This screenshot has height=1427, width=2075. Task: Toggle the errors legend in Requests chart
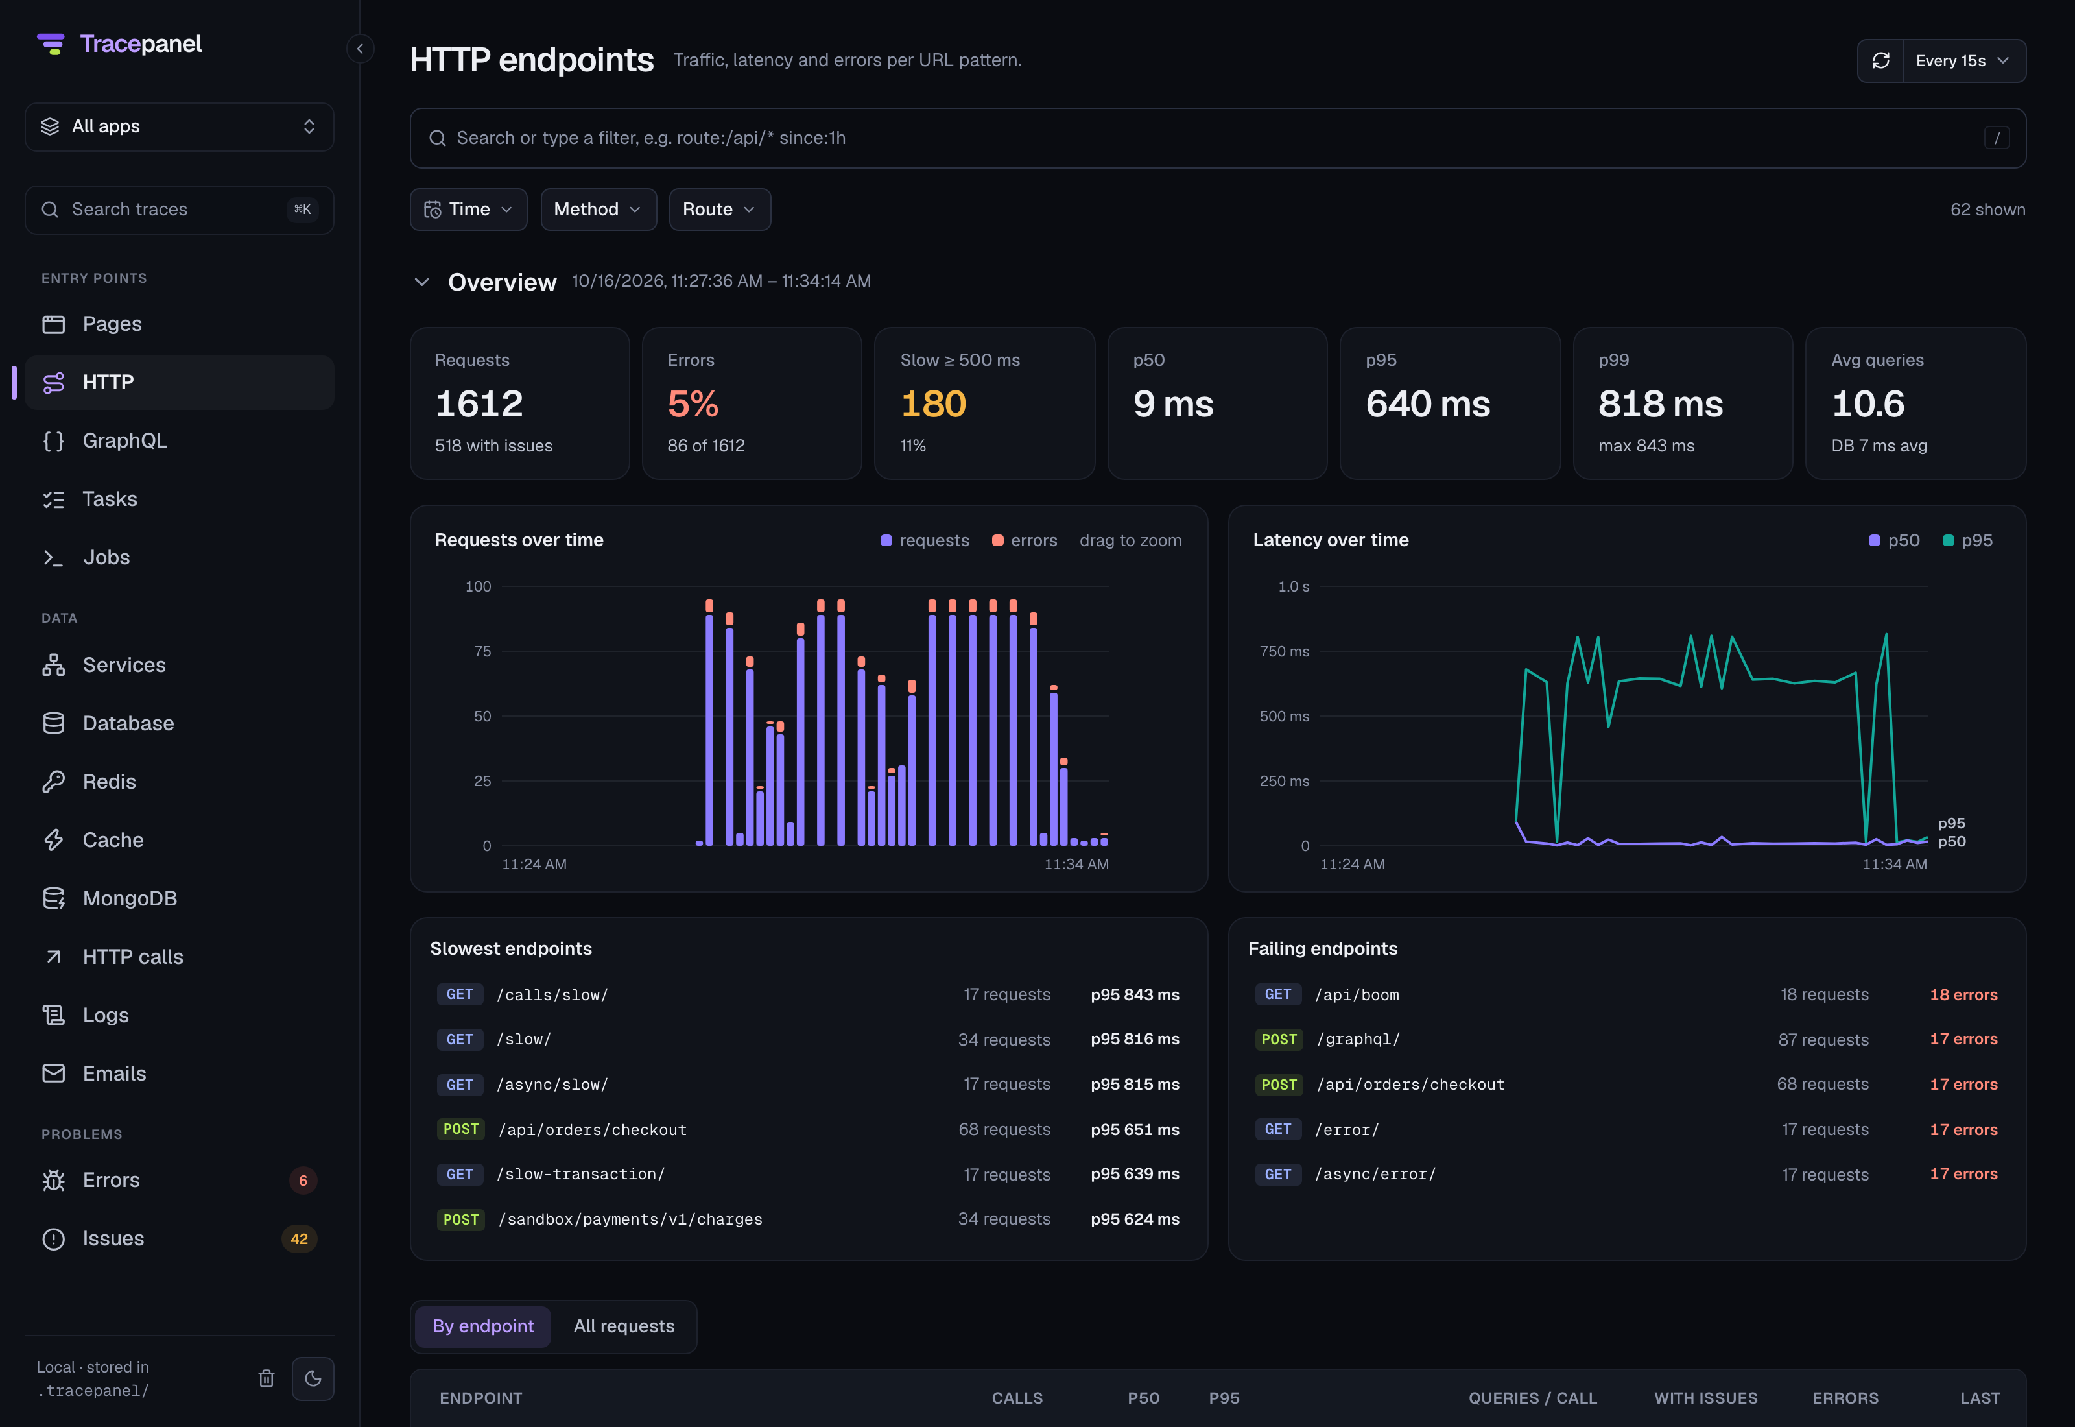[1024, 540]
